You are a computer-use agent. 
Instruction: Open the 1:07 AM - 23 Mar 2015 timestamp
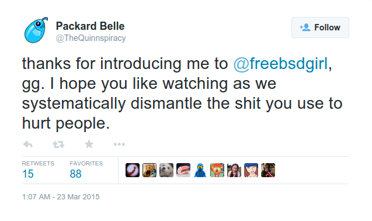[61, 197]
